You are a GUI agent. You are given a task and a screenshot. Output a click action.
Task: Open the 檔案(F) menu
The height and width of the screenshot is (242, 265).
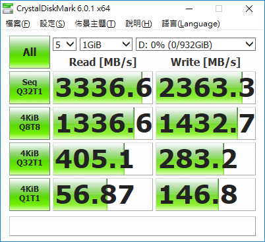click(x=18, y=24)
